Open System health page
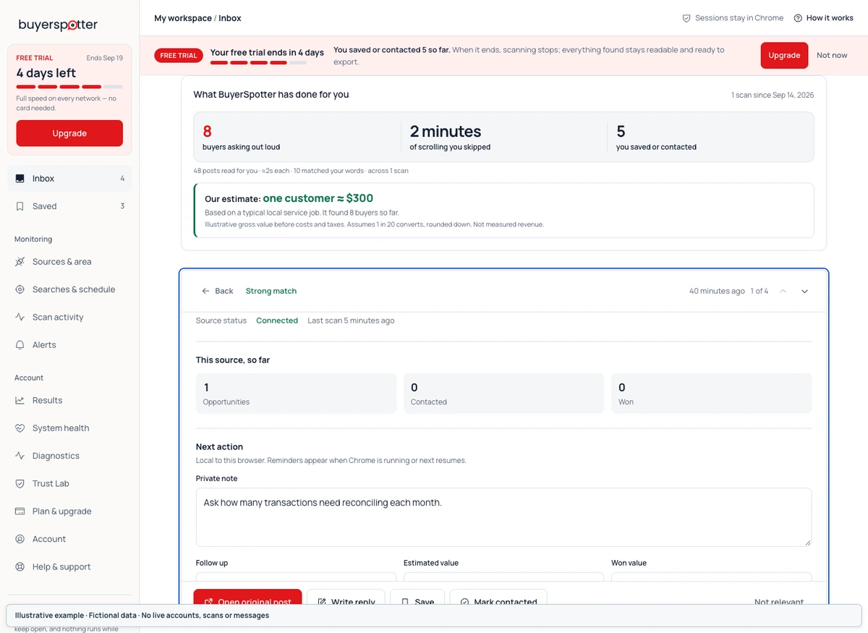 pos(69,428)
